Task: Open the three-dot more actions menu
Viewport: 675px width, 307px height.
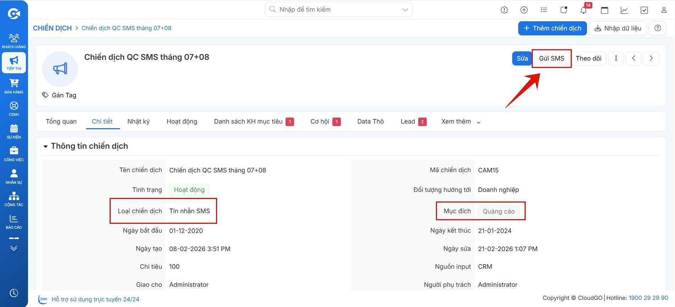Action: 616,58
